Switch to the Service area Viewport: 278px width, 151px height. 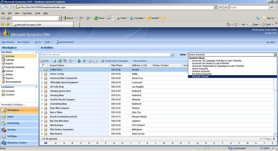(19, 130)
